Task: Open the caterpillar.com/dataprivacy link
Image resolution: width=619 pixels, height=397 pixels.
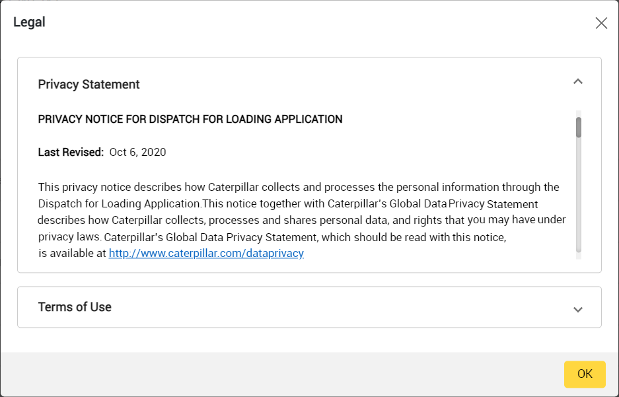Action: pyautogui.click(x=206, y=253)
